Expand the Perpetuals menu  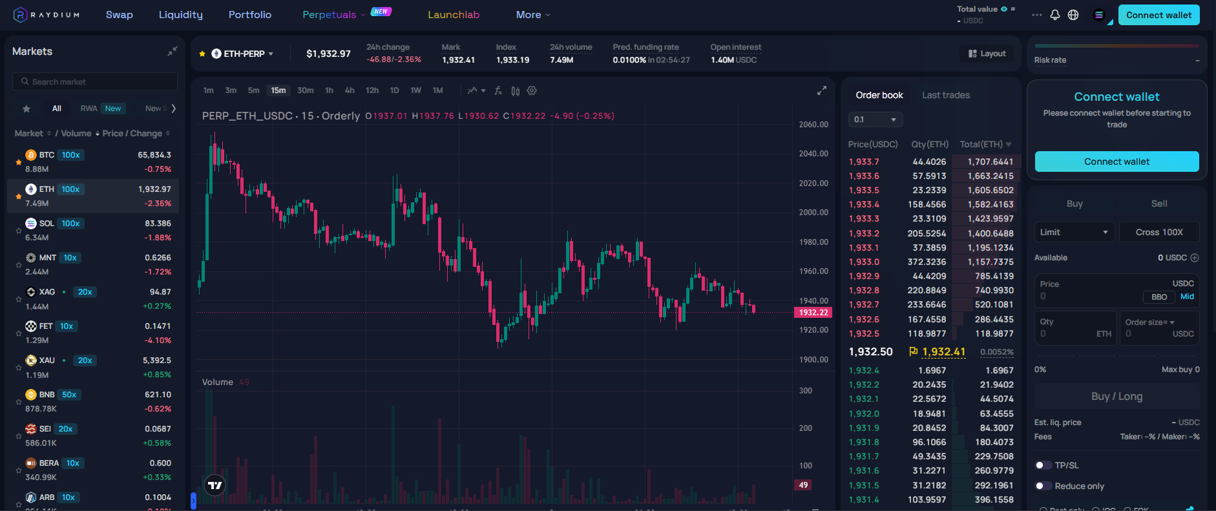[x=333, y=15]
